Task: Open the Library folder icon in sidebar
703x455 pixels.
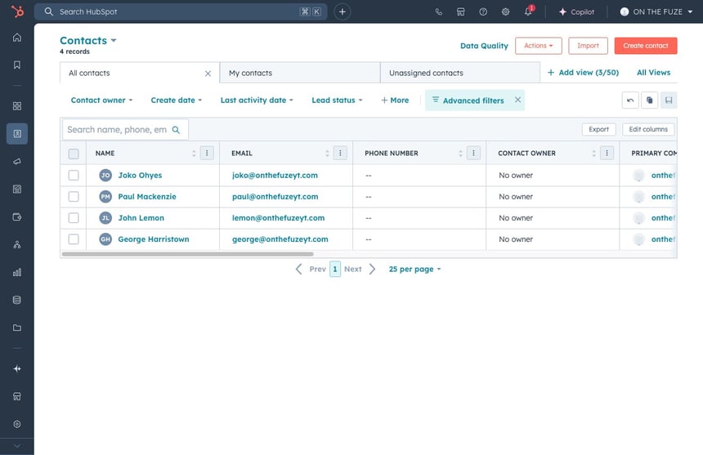Action: tap(17, 328)
